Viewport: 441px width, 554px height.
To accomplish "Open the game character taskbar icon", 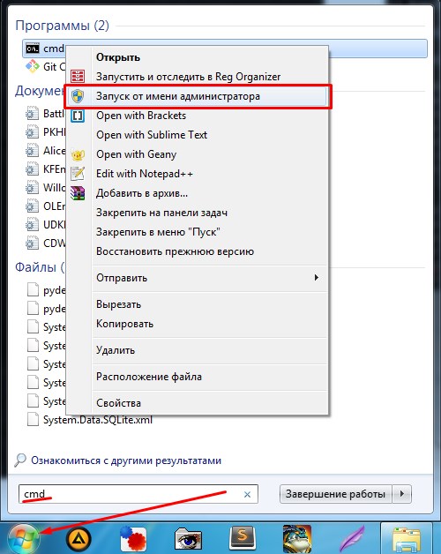I will [297, 539].
